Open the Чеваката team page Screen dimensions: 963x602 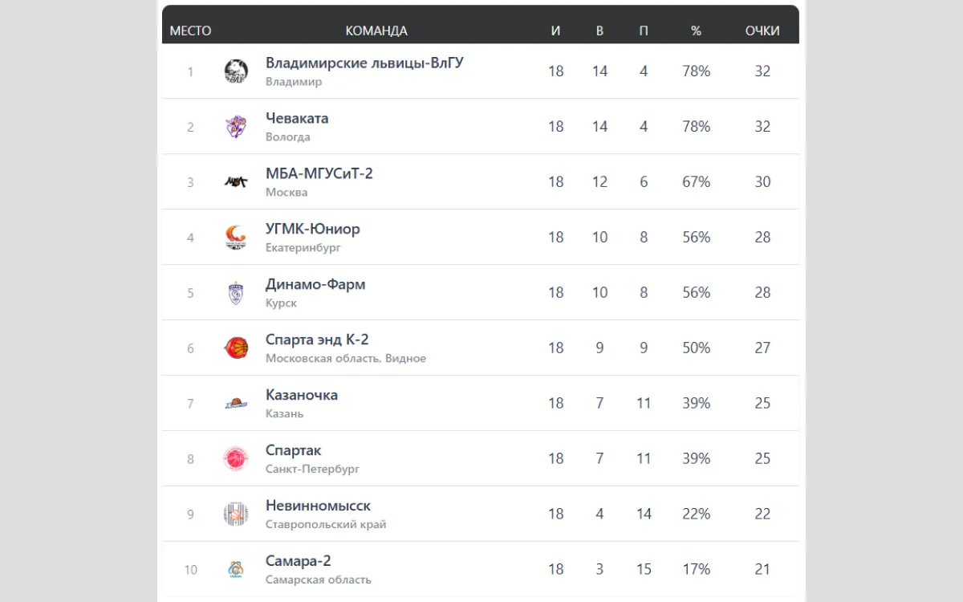click(x=297, y=119)
